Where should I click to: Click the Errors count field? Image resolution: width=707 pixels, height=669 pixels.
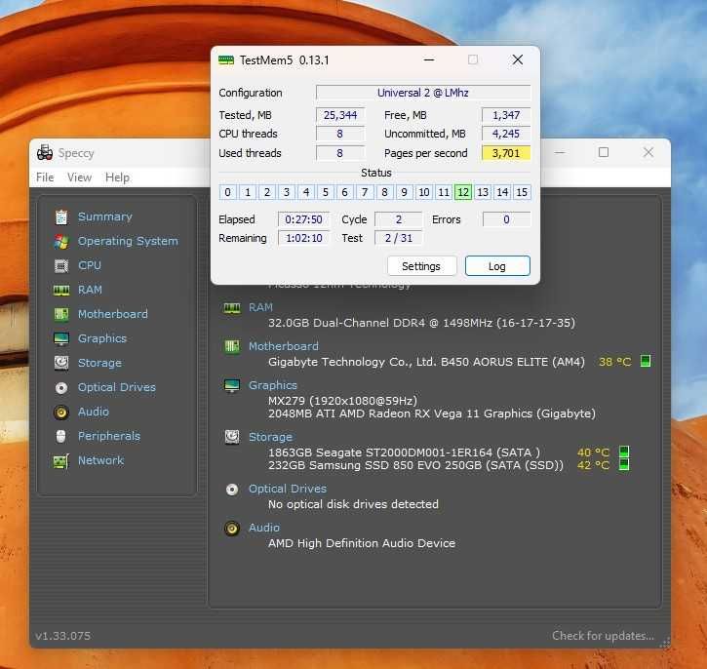point(506,219)
